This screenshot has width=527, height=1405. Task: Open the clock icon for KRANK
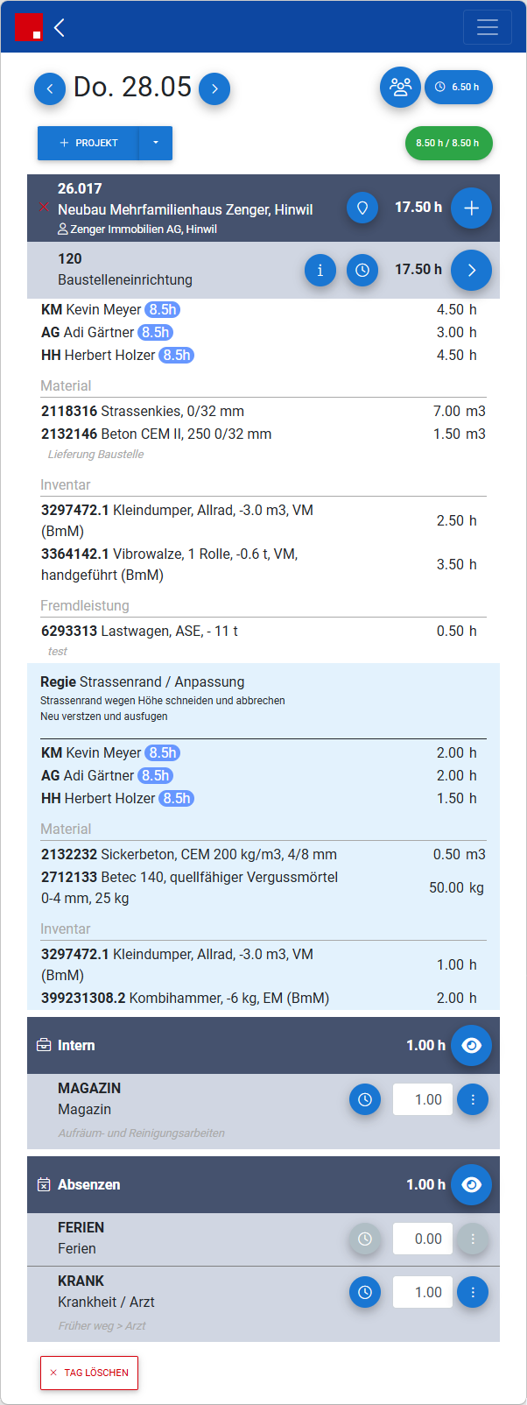tap(365, 1292)
